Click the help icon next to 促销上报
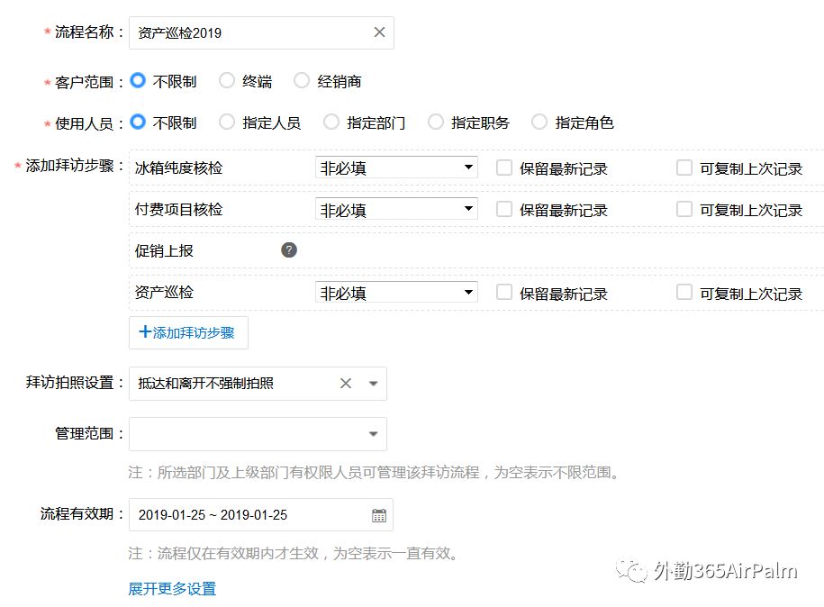Screen dimensions: 824x607 [x=289, y=250]
